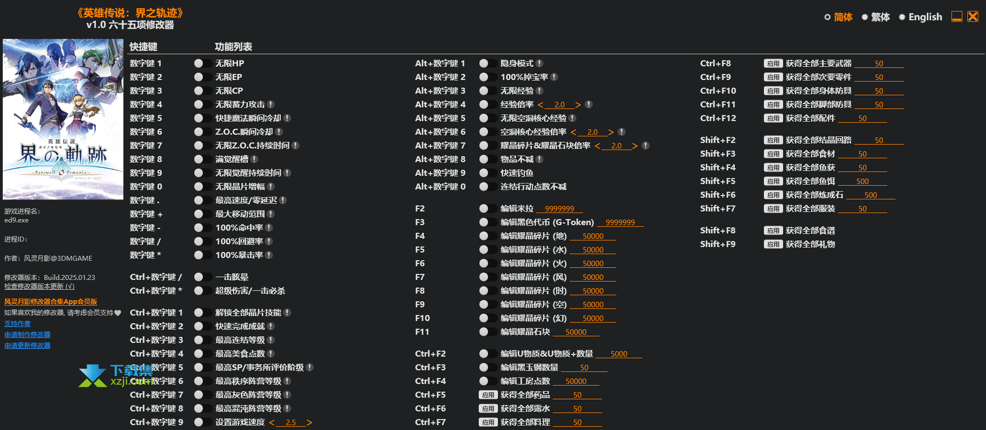Click info icon next to 物品不减

click(540, 159)
